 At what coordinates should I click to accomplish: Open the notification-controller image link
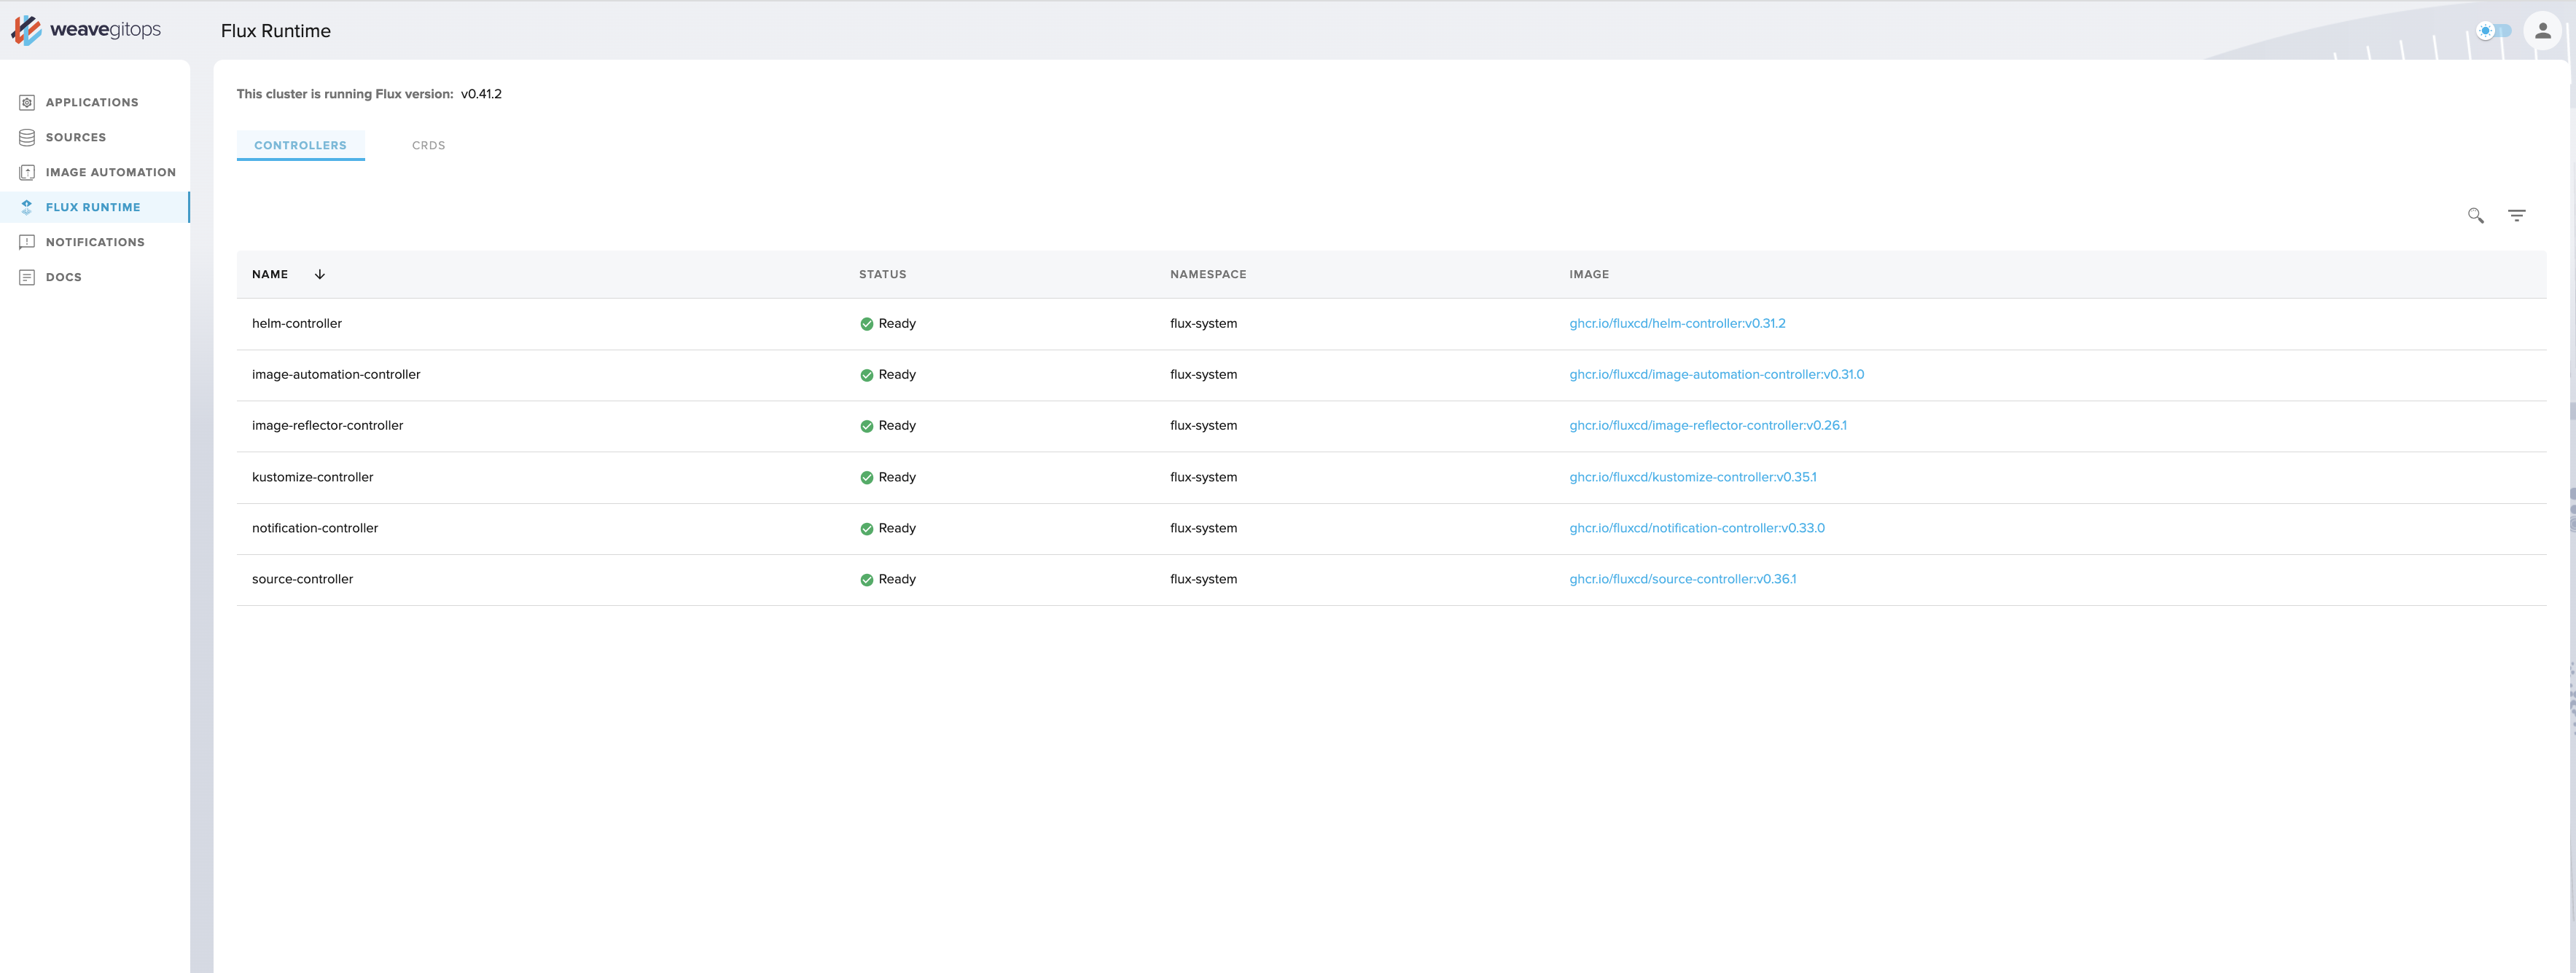pyautogui.click(x=1696, y=529)
